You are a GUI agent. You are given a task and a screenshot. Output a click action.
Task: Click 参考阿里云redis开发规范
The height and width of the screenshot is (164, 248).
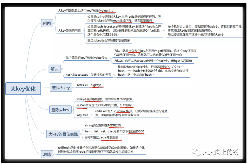(x=102, y=137)
